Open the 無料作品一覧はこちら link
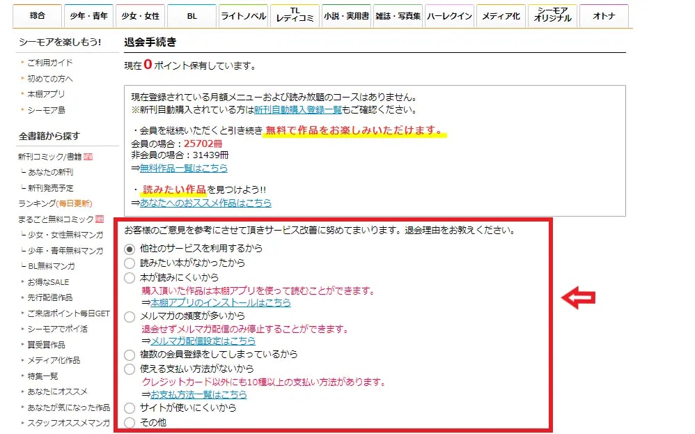The image size is (695, 434). (184, 168)
